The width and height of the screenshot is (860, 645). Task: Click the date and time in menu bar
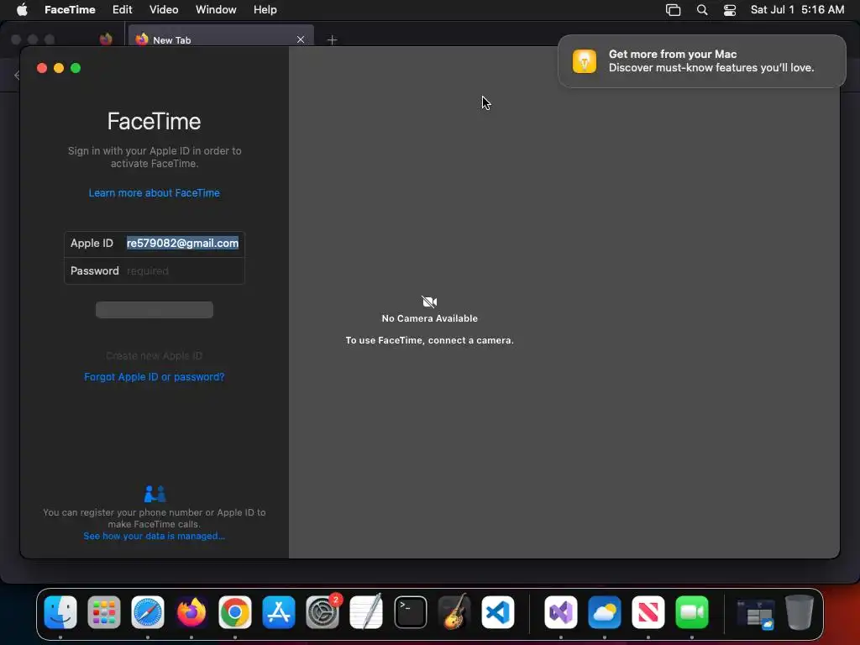coord(797,10)
